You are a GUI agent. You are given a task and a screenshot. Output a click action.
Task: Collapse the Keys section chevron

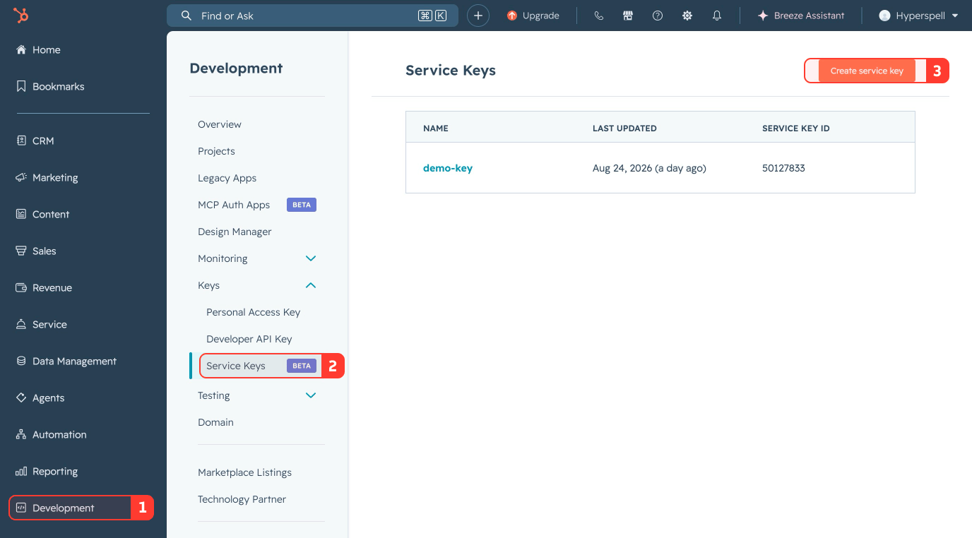click(310, 285)
